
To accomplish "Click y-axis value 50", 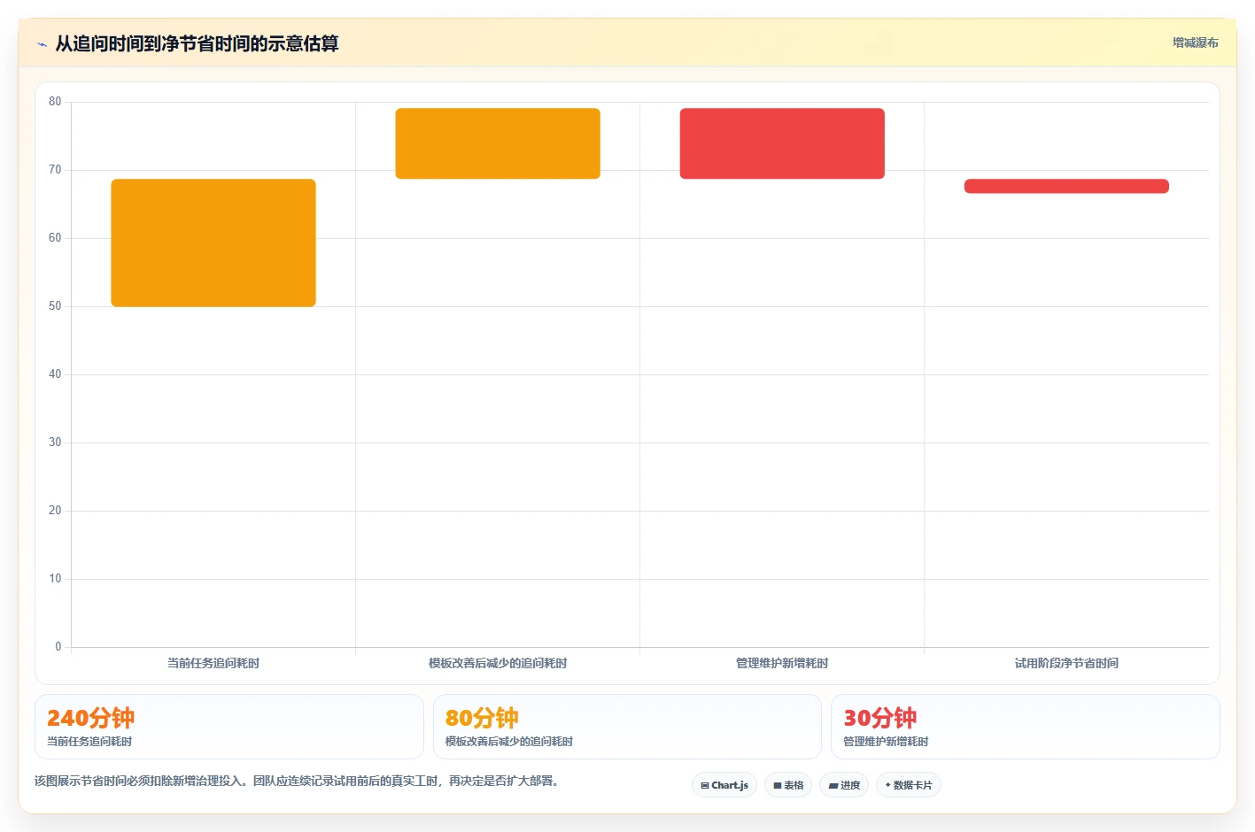I will (x=55, y=306).
